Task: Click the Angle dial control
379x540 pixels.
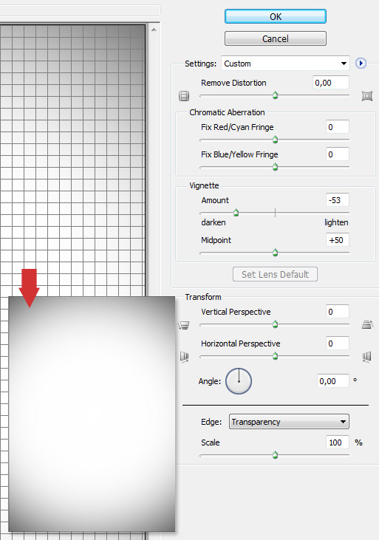Action: point(239,381)
